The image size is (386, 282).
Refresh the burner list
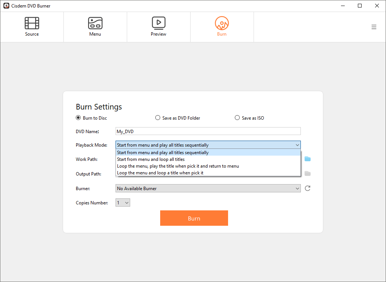(x=307, y=188)
